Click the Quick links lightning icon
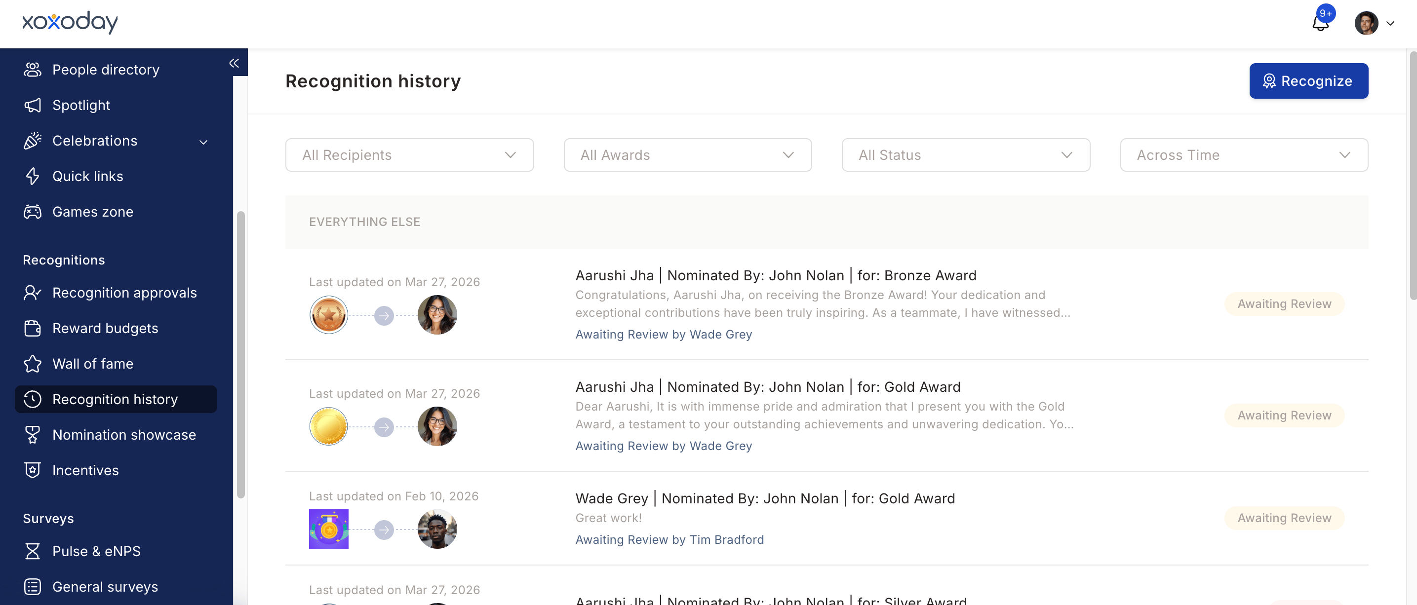 tap(33, 176)
